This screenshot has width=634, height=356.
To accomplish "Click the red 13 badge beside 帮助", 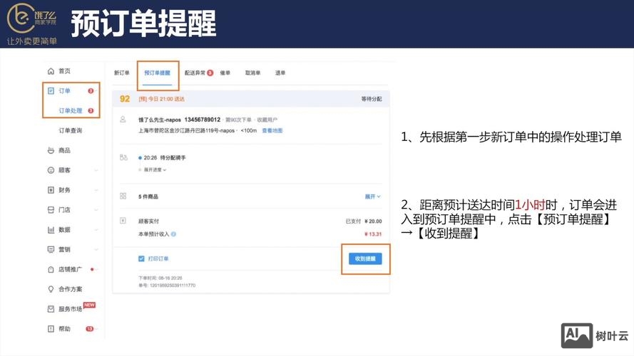I will pos(89,328).
